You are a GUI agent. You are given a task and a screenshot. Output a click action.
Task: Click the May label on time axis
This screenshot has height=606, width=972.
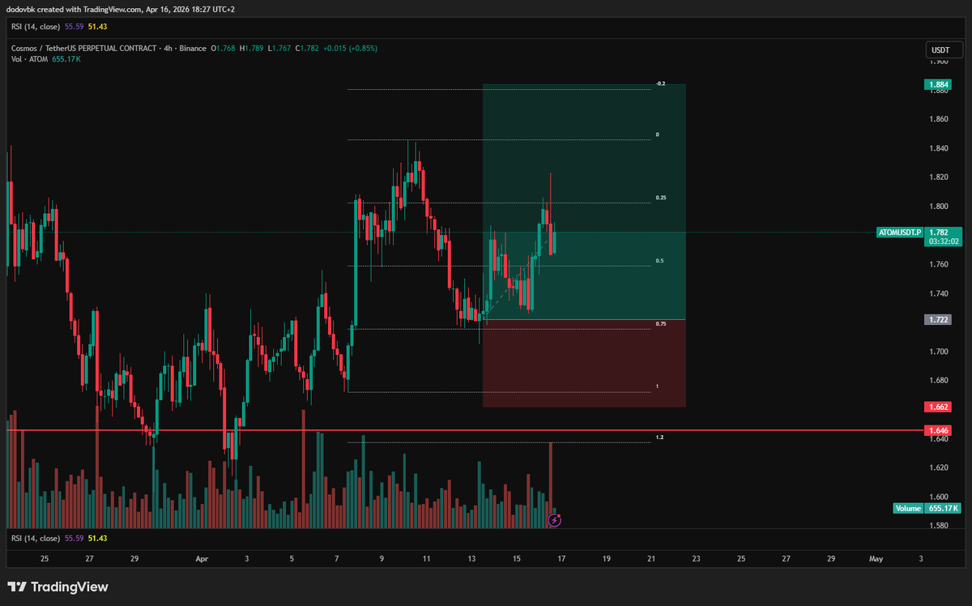pos(876,559)
